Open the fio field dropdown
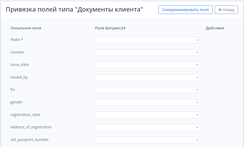244x147 pixels. point(147,90)
